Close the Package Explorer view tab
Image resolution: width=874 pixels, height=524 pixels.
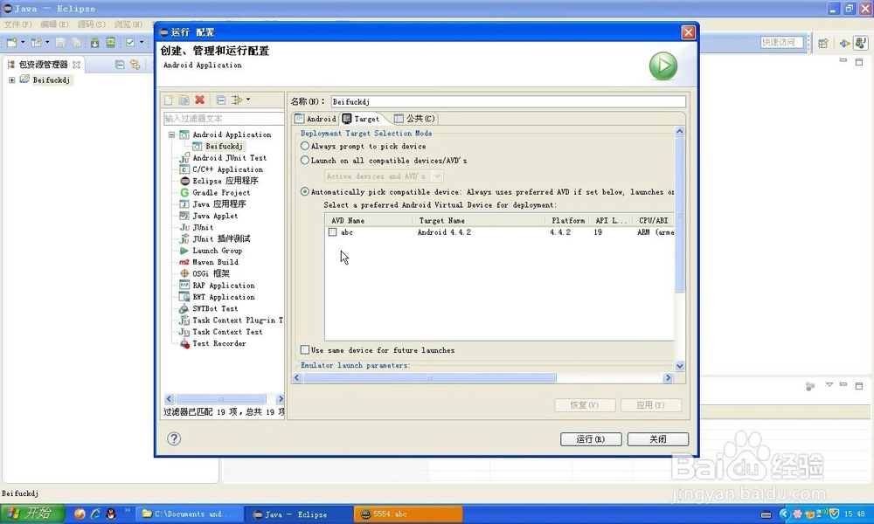pyautogui.click(x=76, y=65)
